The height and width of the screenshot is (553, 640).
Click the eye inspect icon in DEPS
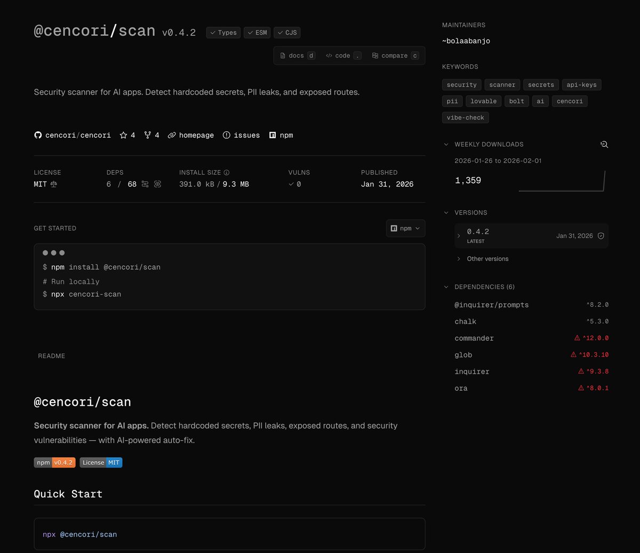tap(157, 184)
